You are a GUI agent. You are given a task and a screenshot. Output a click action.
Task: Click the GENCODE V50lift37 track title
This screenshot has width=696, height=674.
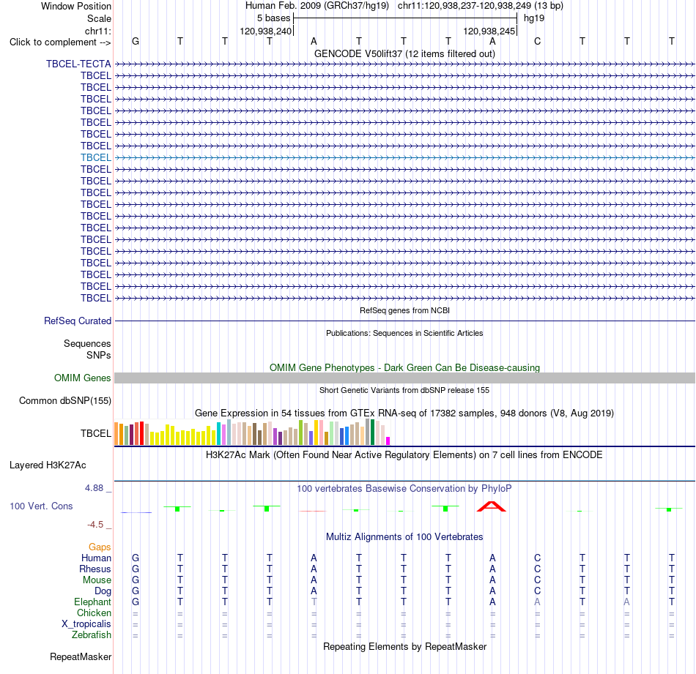coord(404,53)
